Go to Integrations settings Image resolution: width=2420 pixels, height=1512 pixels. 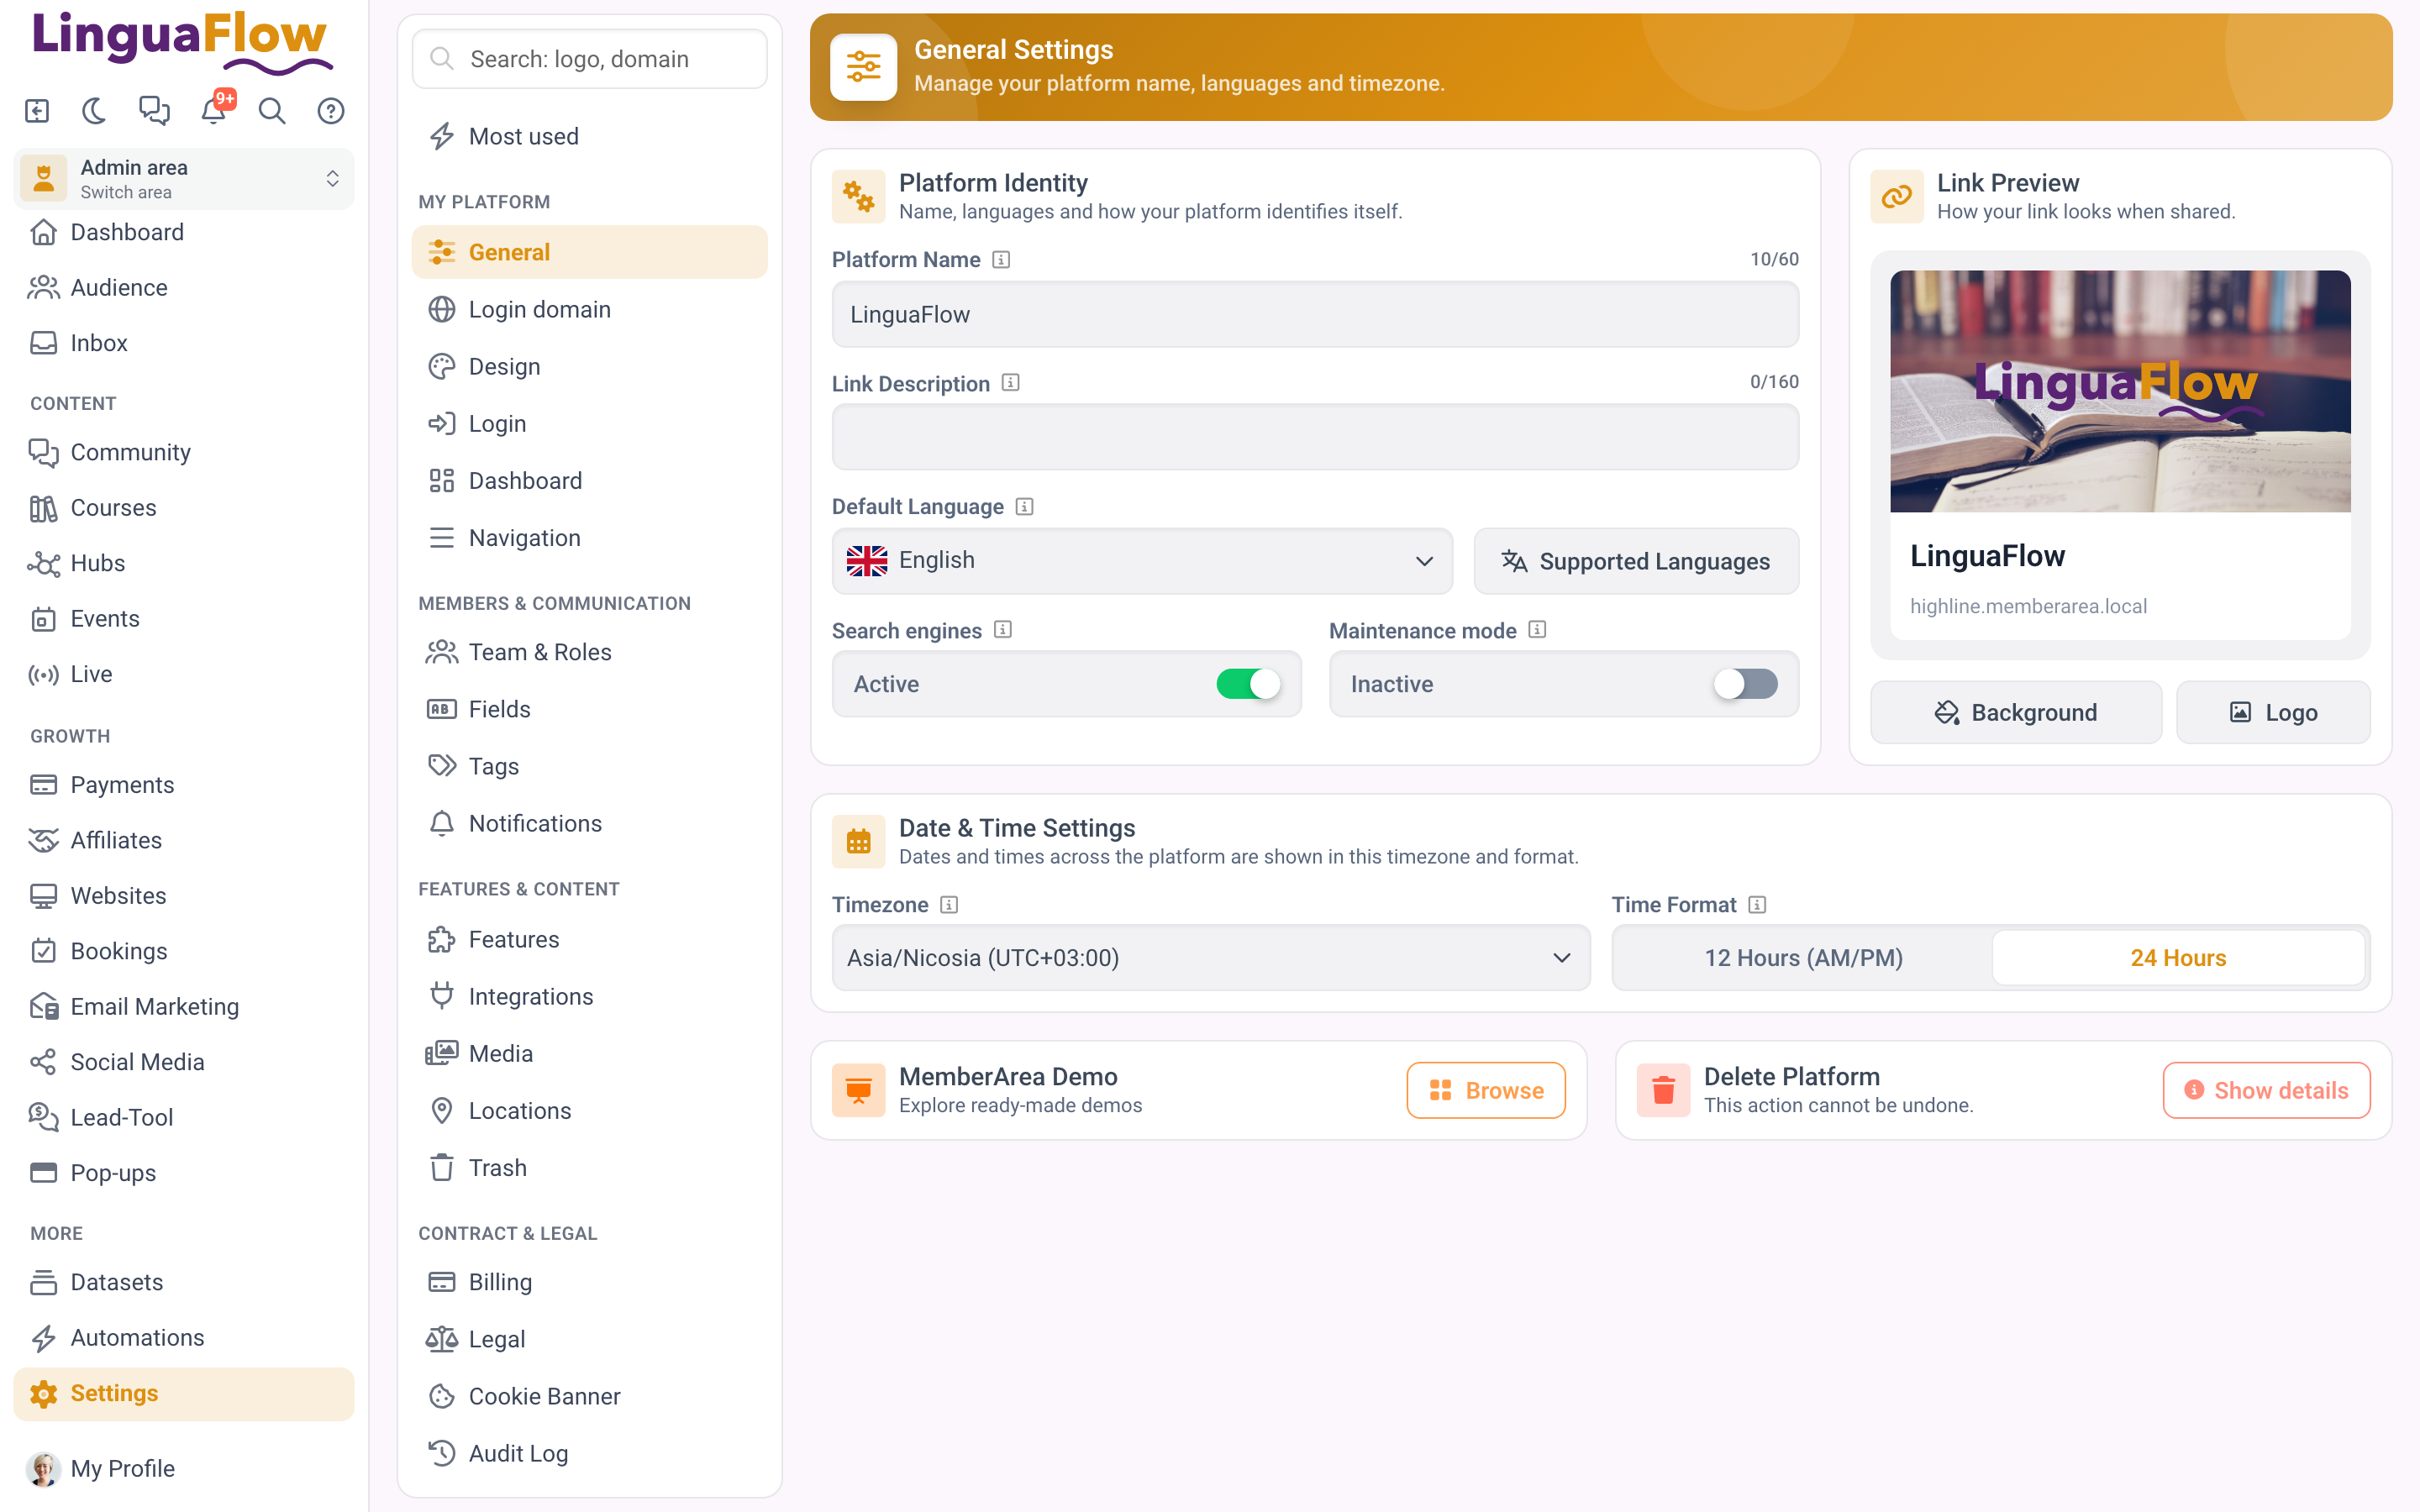click(x=590, y=997)
